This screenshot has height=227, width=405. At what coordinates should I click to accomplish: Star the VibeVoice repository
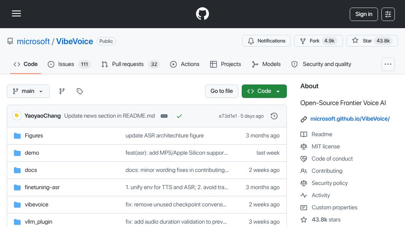372,41
